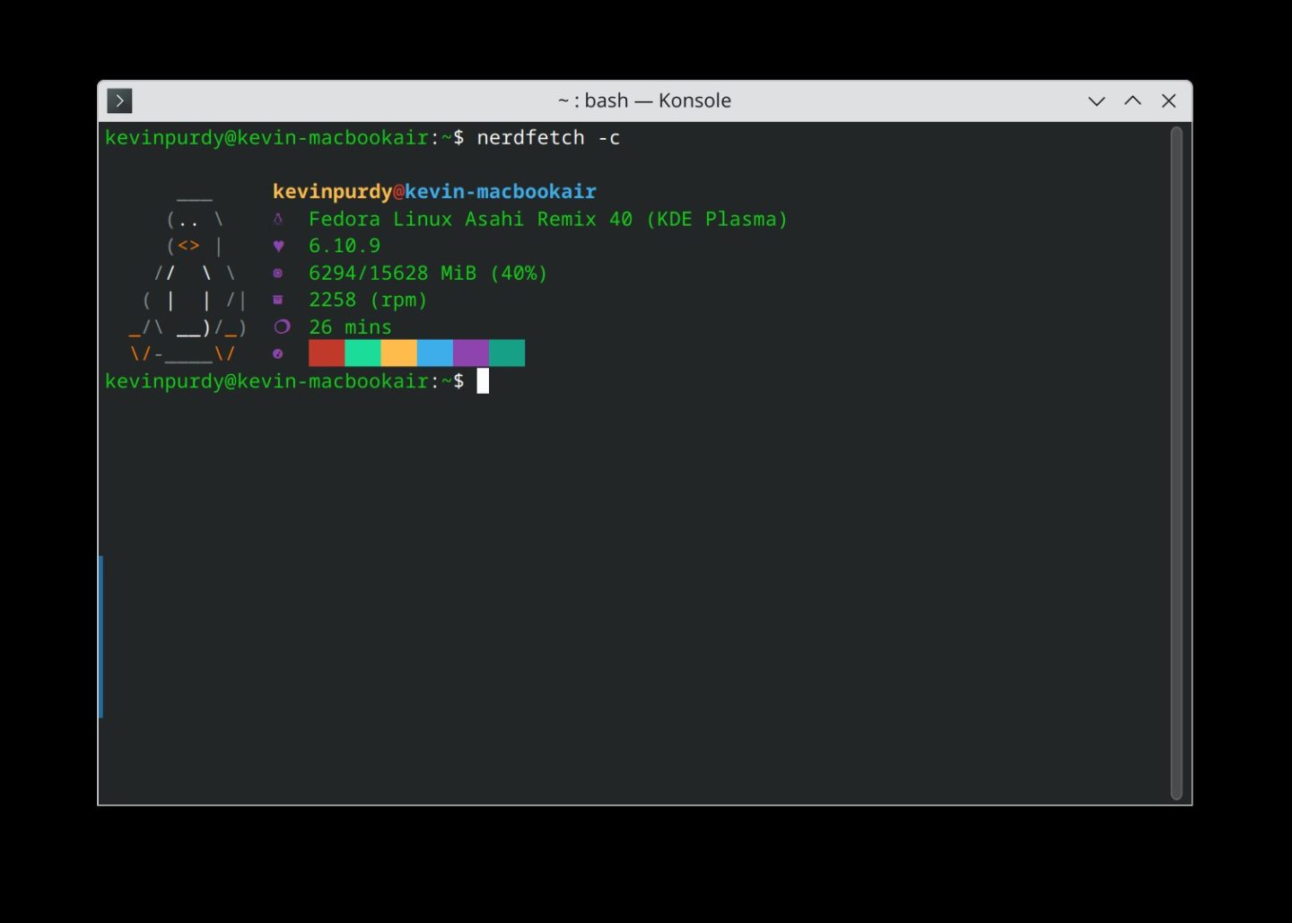Select the CPU icon beside 2258 (rpm)
1292x923 pixels.
coord(279,300)
